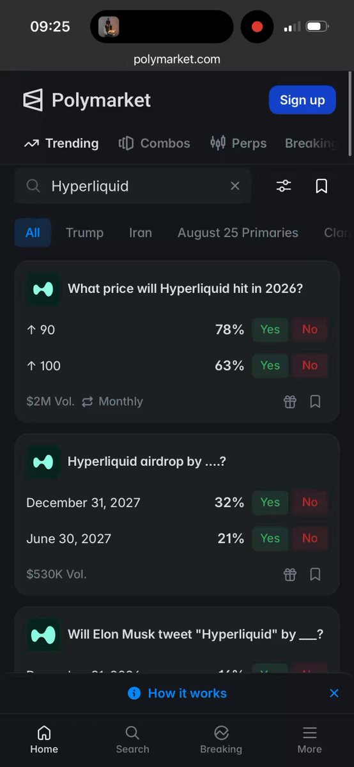Open Search in bottom navigation
354x767 pixels.
coord(132,740)
